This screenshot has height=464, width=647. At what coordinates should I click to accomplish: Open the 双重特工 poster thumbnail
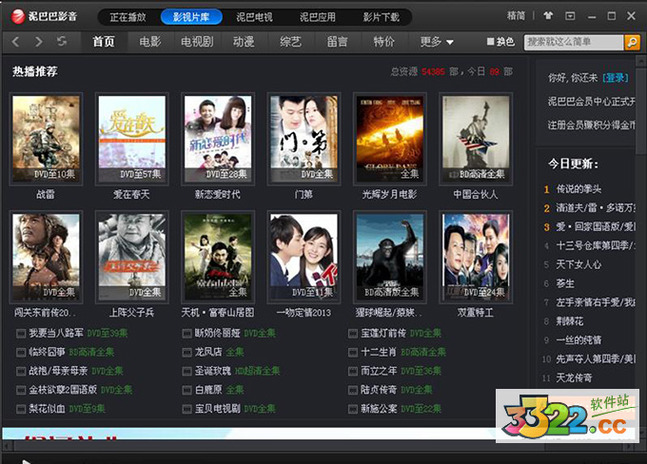point(476,257)
